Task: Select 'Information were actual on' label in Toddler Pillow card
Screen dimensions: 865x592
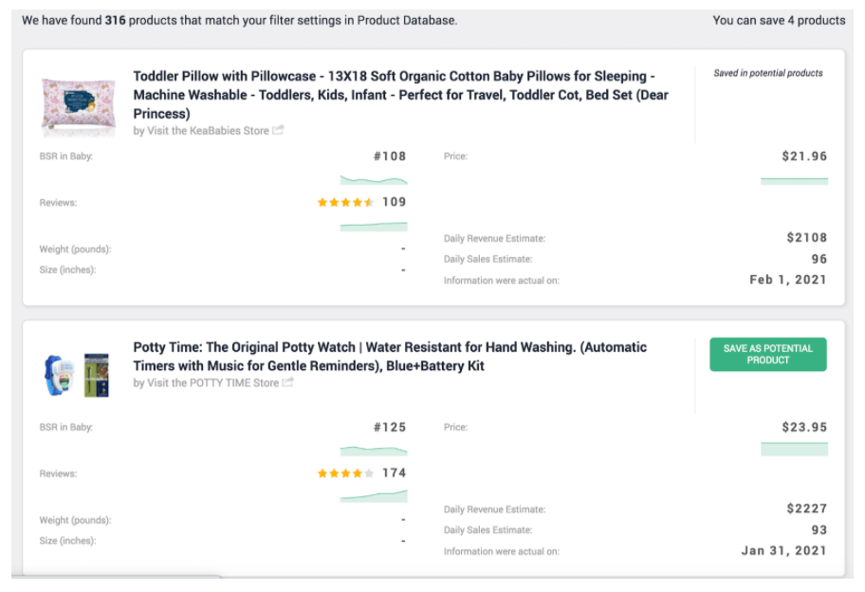Action: pos(502,280)
